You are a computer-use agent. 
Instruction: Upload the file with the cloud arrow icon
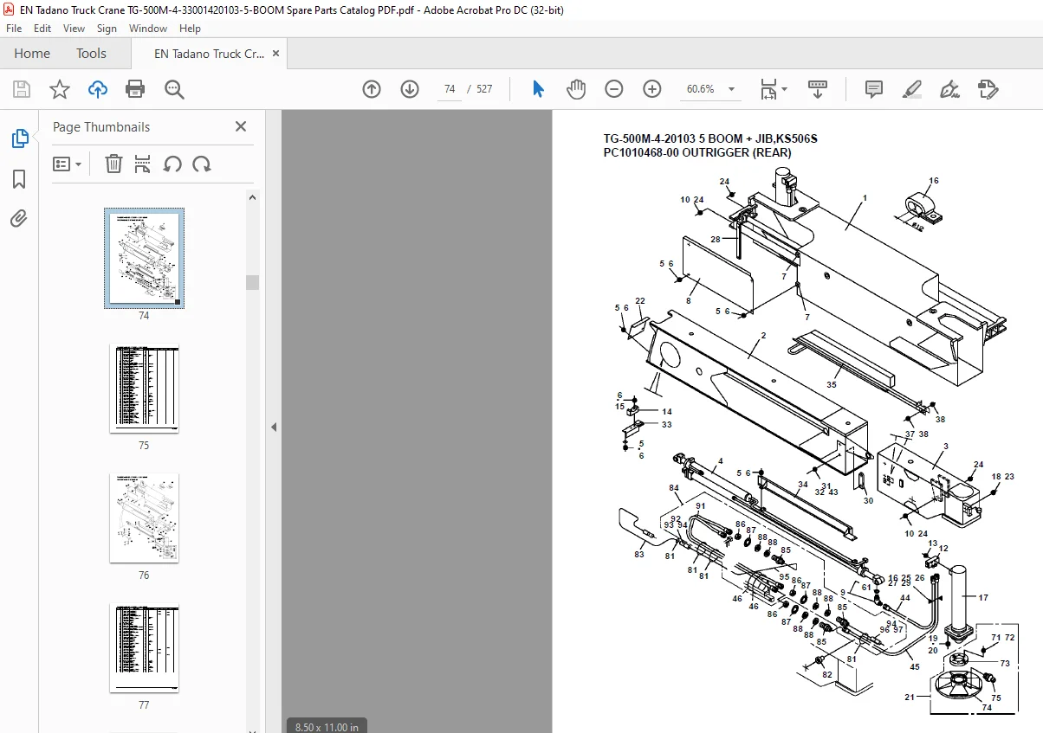[98, 89]
